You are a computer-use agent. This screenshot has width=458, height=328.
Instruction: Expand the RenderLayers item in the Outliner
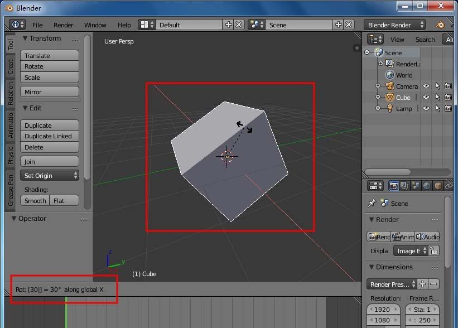(380, 63)
